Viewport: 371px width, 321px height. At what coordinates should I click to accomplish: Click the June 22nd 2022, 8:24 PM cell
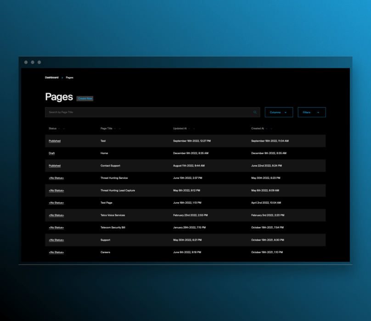tap(266, 166)
